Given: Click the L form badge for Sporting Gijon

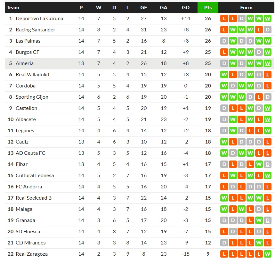Looking at the screenshot, I should [x=259, y=97].
